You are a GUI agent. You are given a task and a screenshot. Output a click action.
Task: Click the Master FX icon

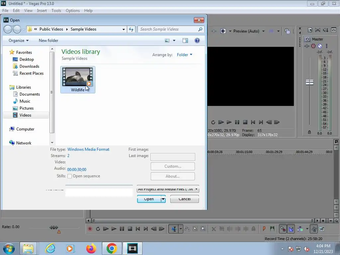click(x=306, y=46)
